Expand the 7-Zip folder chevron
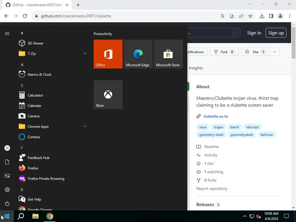 (x=85, y=53)
